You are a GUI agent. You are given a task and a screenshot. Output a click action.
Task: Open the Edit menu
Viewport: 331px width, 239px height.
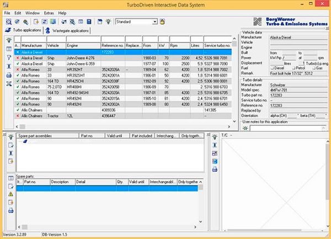click(18, 13)
